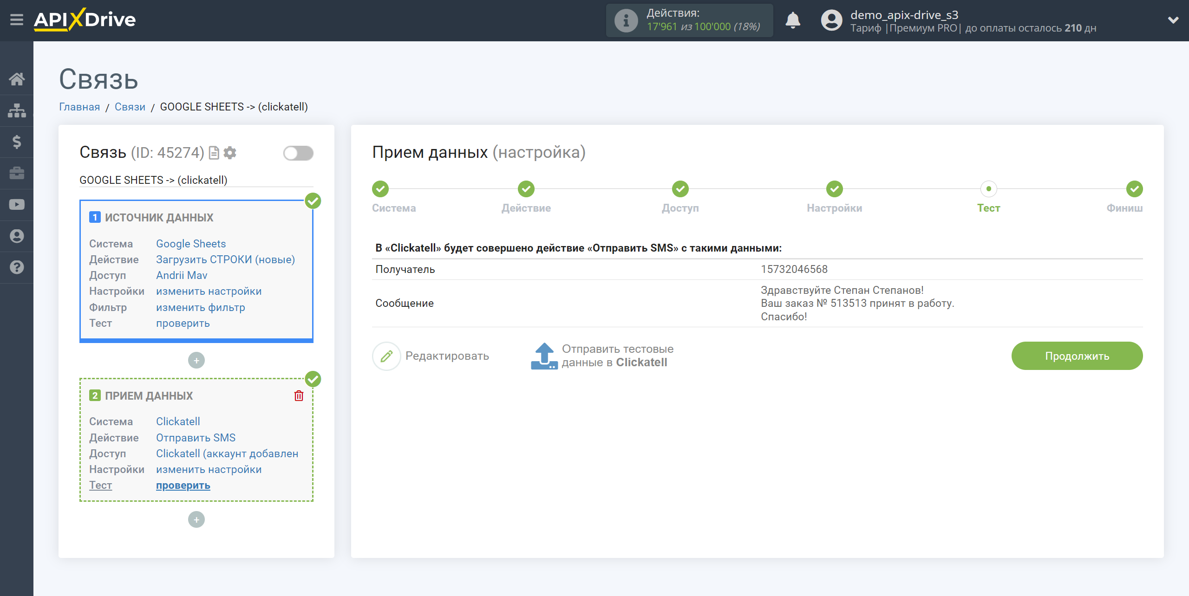Go to Настройки step in wizard
Viewport: 1189px width, 596px height.
(x=835, y=189)
